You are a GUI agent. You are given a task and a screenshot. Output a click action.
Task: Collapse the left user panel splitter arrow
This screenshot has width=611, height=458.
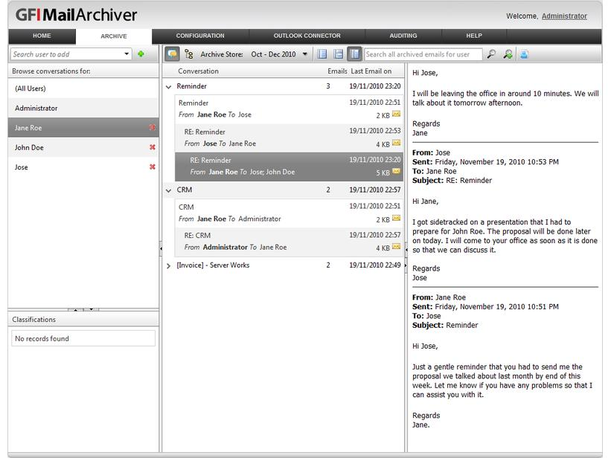click(161, 248)
